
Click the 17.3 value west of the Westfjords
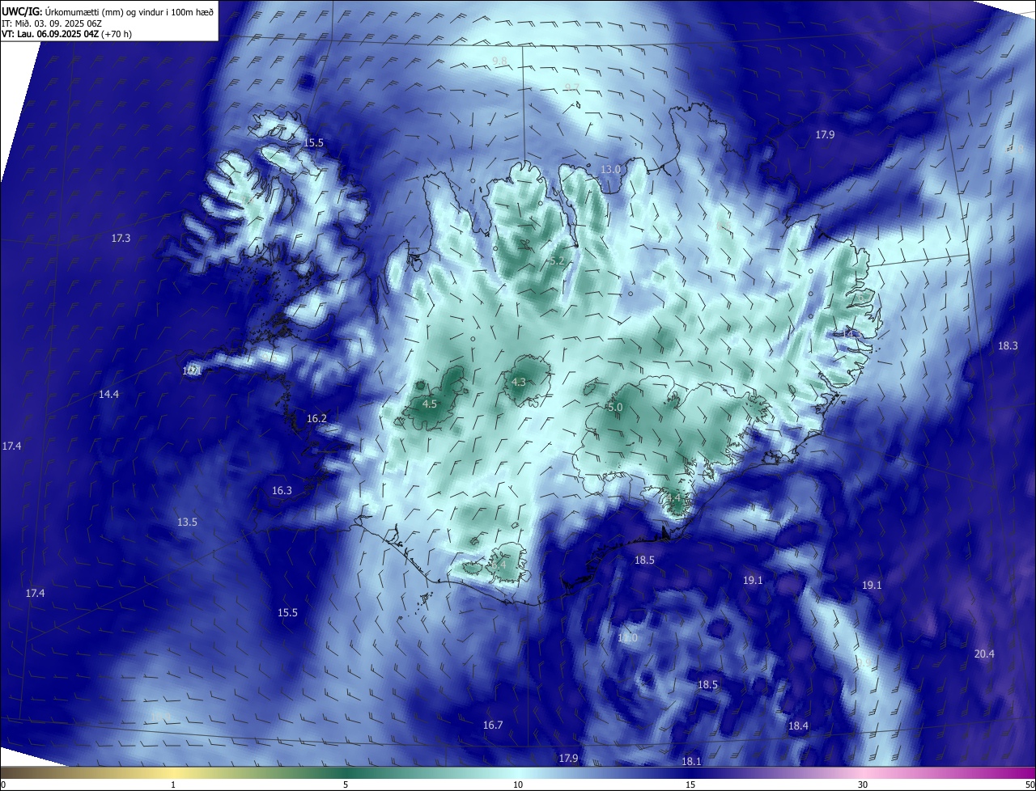[121, 238]
